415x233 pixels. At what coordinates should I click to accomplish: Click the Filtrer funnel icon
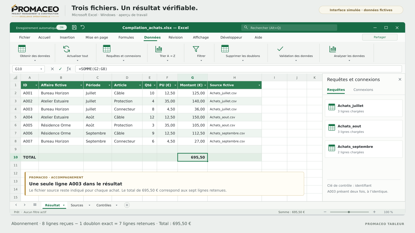[196, 49]
